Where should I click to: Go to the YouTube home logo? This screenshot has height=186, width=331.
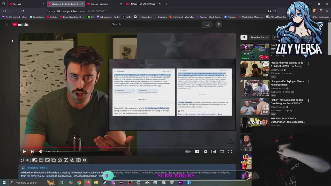(x=20, y=24)
